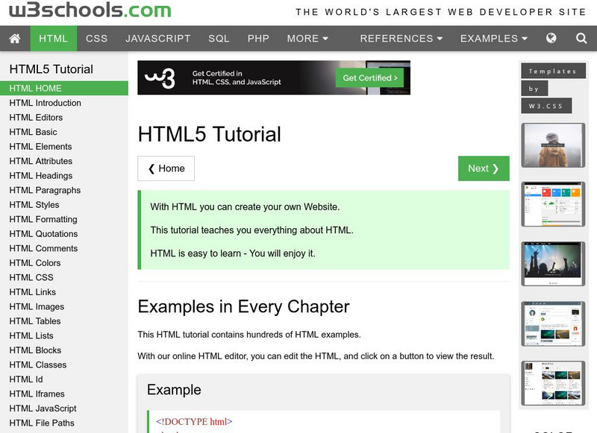Expand the EXAMPLES dropdown menu
This screenshot has width=597, height=433.
[493, 39]
